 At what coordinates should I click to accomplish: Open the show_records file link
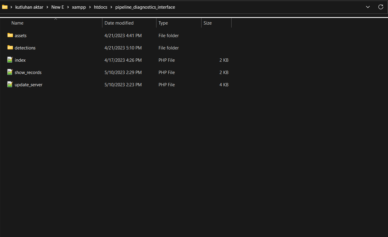tap(28, 72)
